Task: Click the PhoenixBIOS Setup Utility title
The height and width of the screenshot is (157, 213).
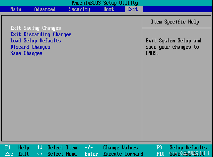Action: 105,3
